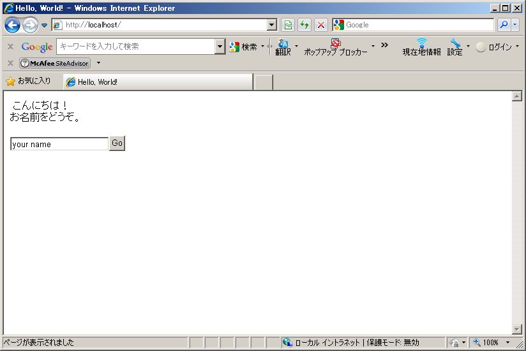526x351 pixels.
Task: Minimize the Internet Explorer window
Action: pyautogui.click(x=494, y=8)
